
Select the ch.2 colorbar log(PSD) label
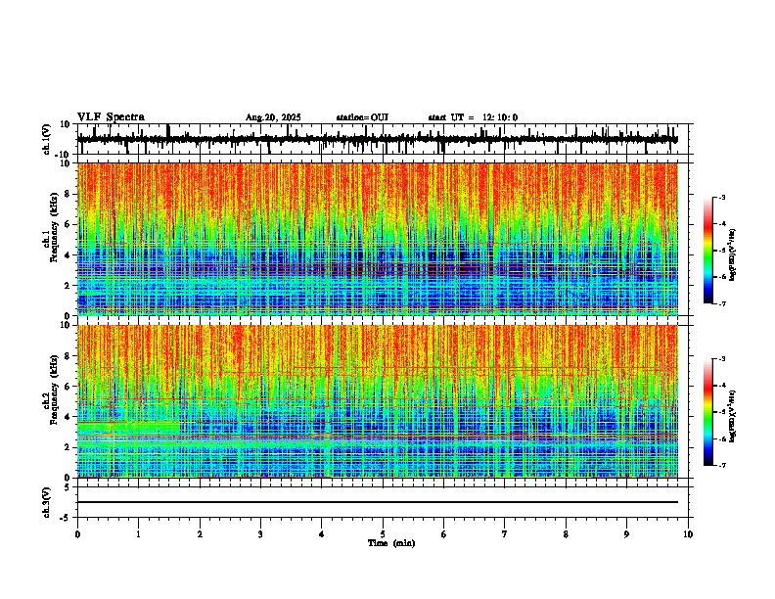[x=733, y=416]
